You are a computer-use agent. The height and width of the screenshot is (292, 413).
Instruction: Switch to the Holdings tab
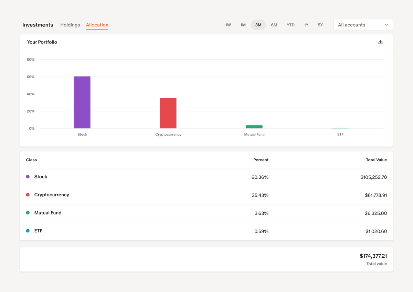click(70, 25)
